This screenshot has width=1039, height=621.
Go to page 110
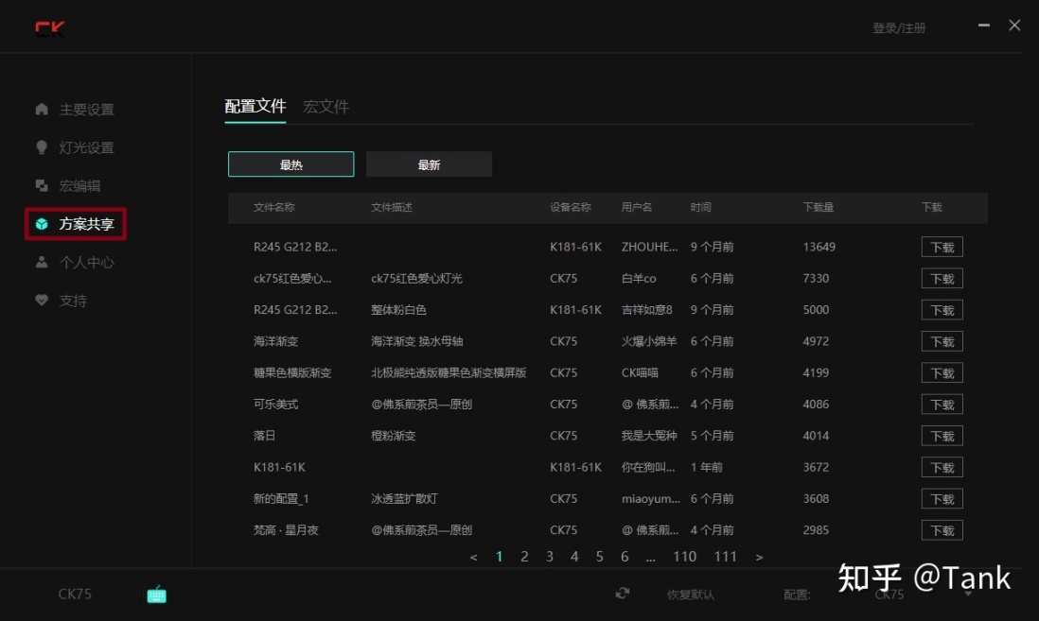pyautogui.click(x=684, y=557)
